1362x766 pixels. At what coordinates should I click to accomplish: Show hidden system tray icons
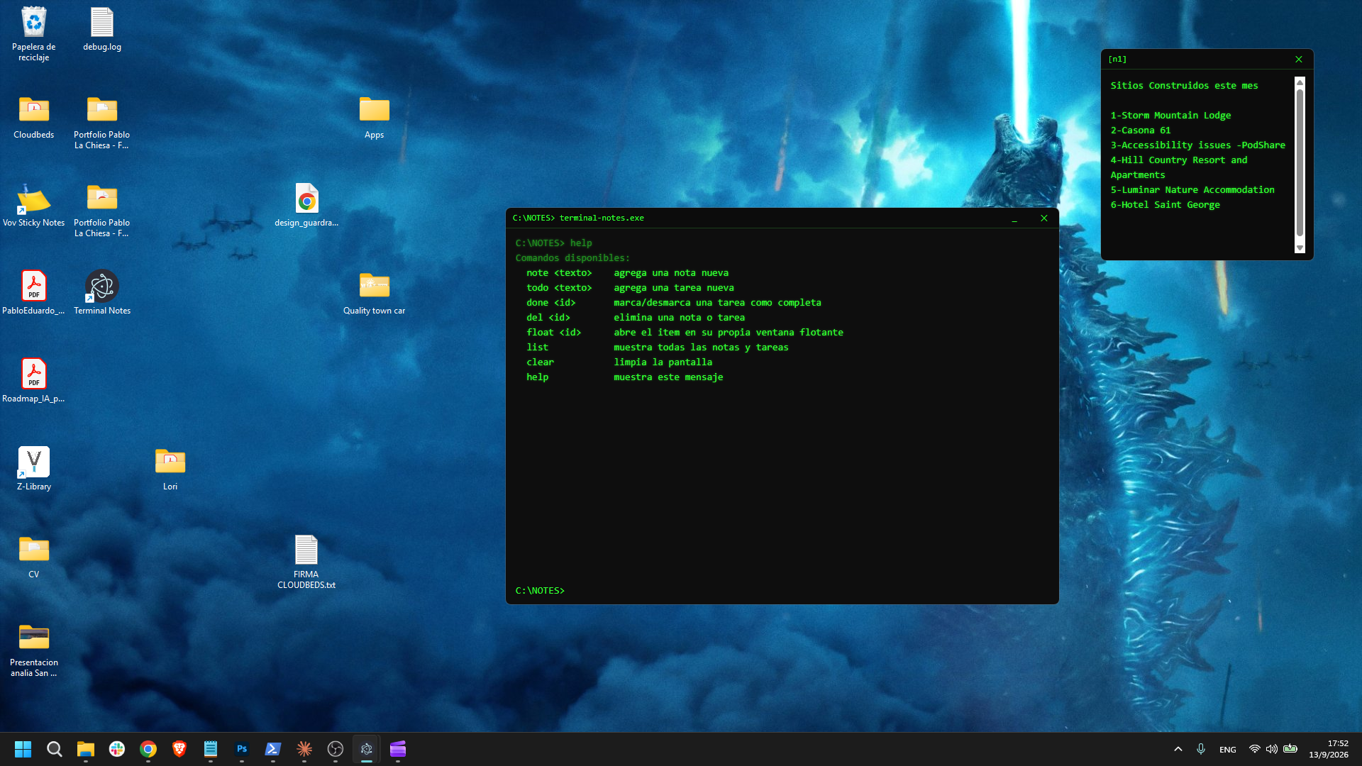tap(1178, 749)
